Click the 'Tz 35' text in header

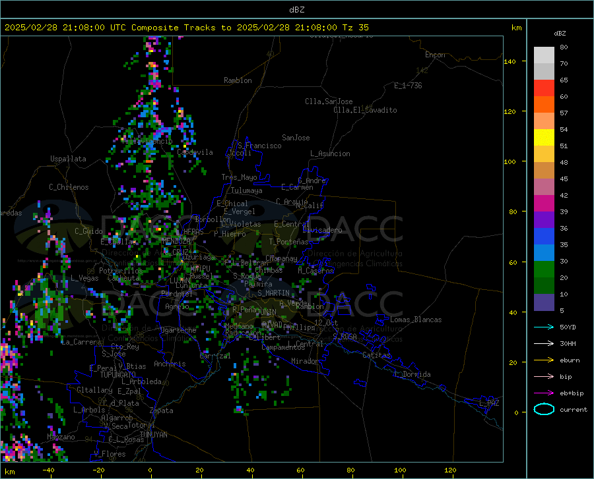click(x=355, y=28)
